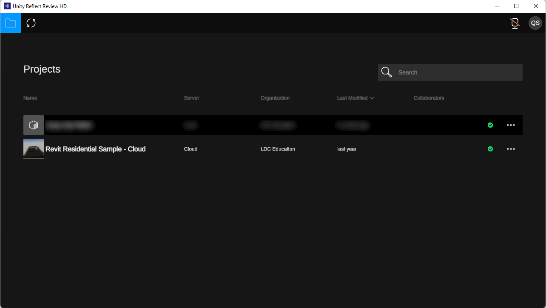Click the Cloud server cell
546x308 pixels.
(191, 149)
